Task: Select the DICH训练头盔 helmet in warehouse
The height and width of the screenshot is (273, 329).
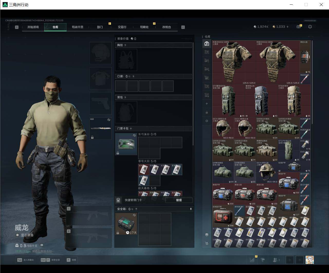Action: 267,172
